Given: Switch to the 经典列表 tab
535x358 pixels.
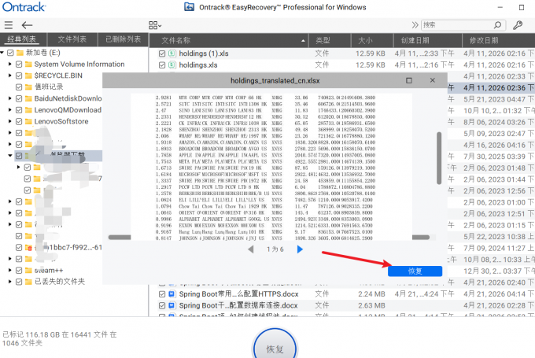Looking at the screenshot, I should tap(22, 39).
